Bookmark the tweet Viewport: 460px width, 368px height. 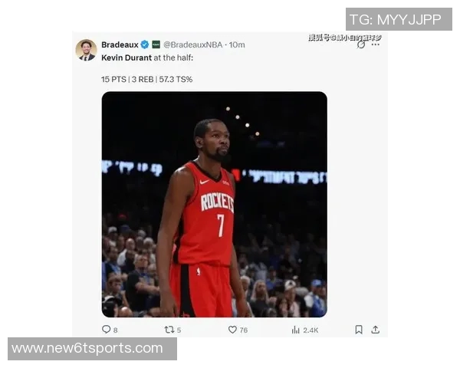point(359,330)
